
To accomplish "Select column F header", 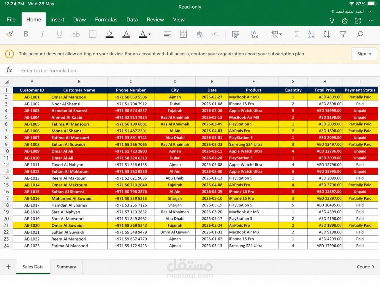I will 254,82.
